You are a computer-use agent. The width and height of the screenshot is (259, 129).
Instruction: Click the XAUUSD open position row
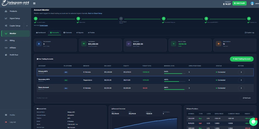(220, 118)
